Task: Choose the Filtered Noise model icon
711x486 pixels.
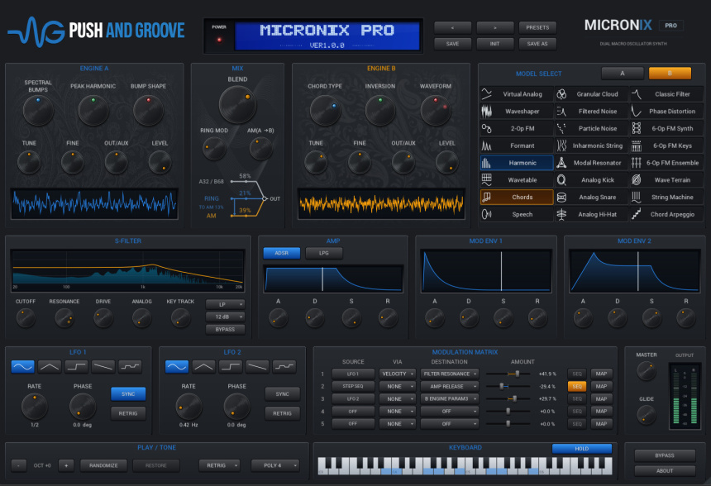Action: (x=561, y=111)
